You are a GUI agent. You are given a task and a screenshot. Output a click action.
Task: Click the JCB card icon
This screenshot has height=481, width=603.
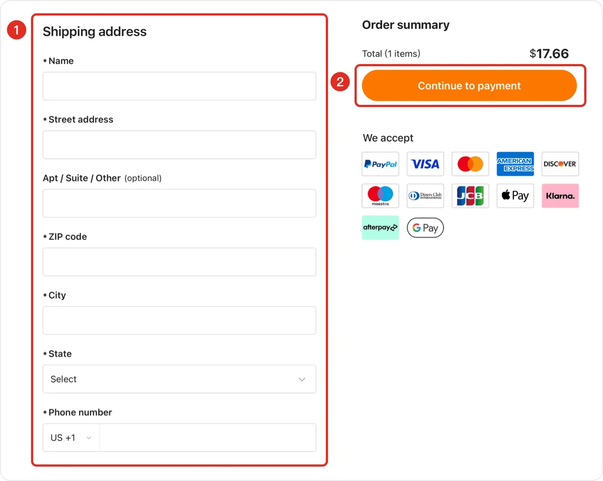470,196
